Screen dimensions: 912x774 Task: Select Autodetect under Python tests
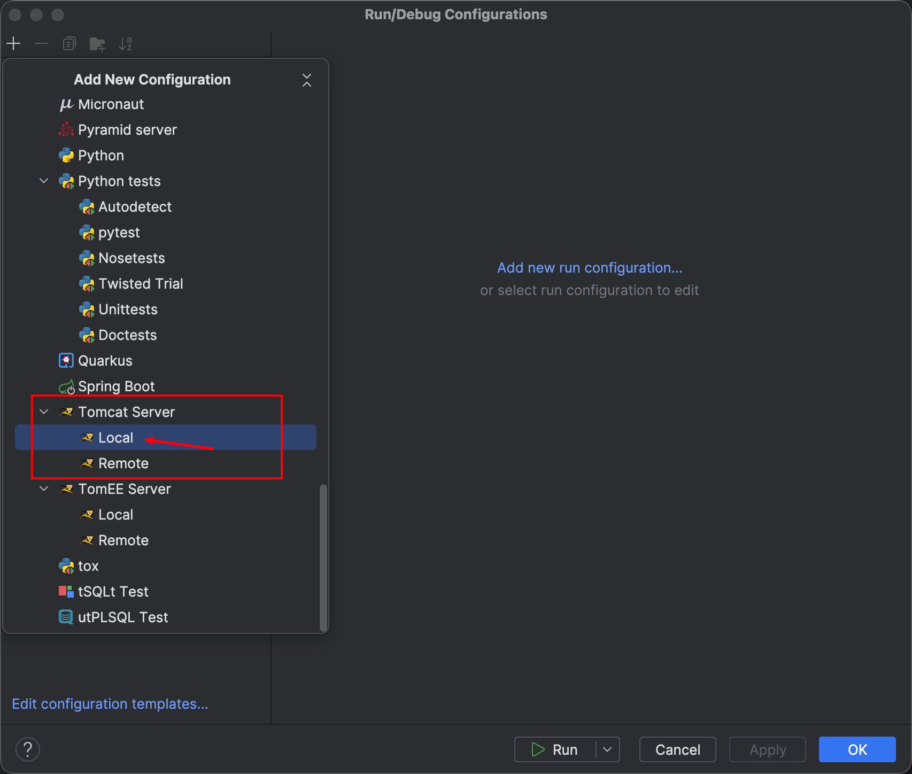[166, 207]
